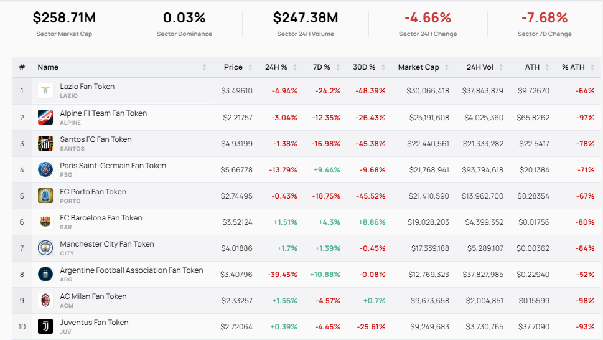This screenshot has width=603, height=340.
Task: Select Porto 30D change -45.52%
Action: pyautogui.click(x=371, y=196)
